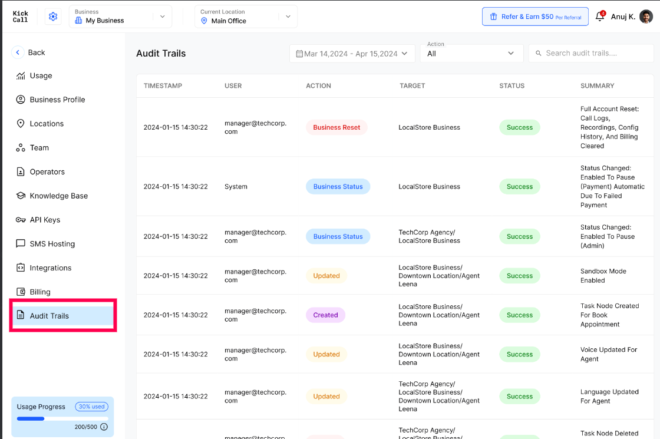Click the Billing wallet icon
The image size is (660, 439).
(x=21, y=292)
